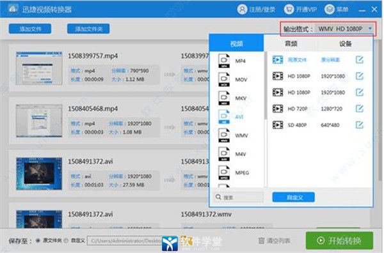Open the output format WMV HD 1080P dropdown
The image size is (384, 253).
click(344, 29)
